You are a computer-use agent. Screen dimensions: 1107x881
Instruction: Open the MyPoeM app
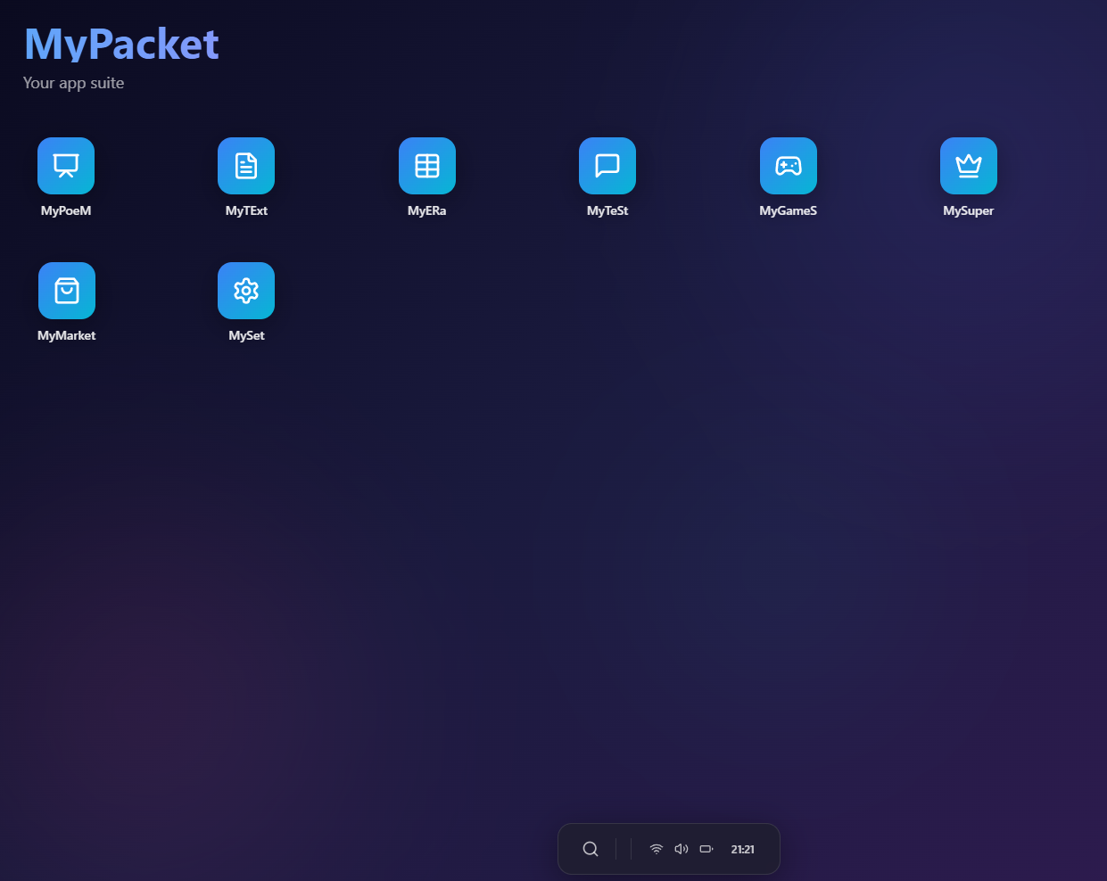pos(66,166)
